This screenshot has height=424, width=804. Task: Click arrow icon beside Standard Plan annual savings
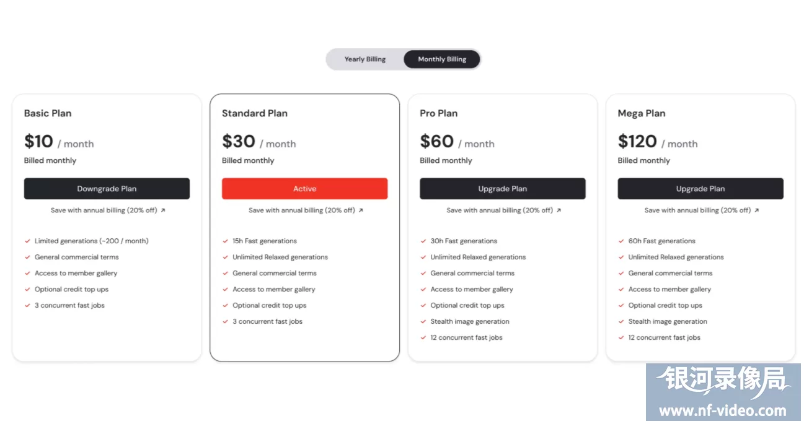tap(361, 210)
